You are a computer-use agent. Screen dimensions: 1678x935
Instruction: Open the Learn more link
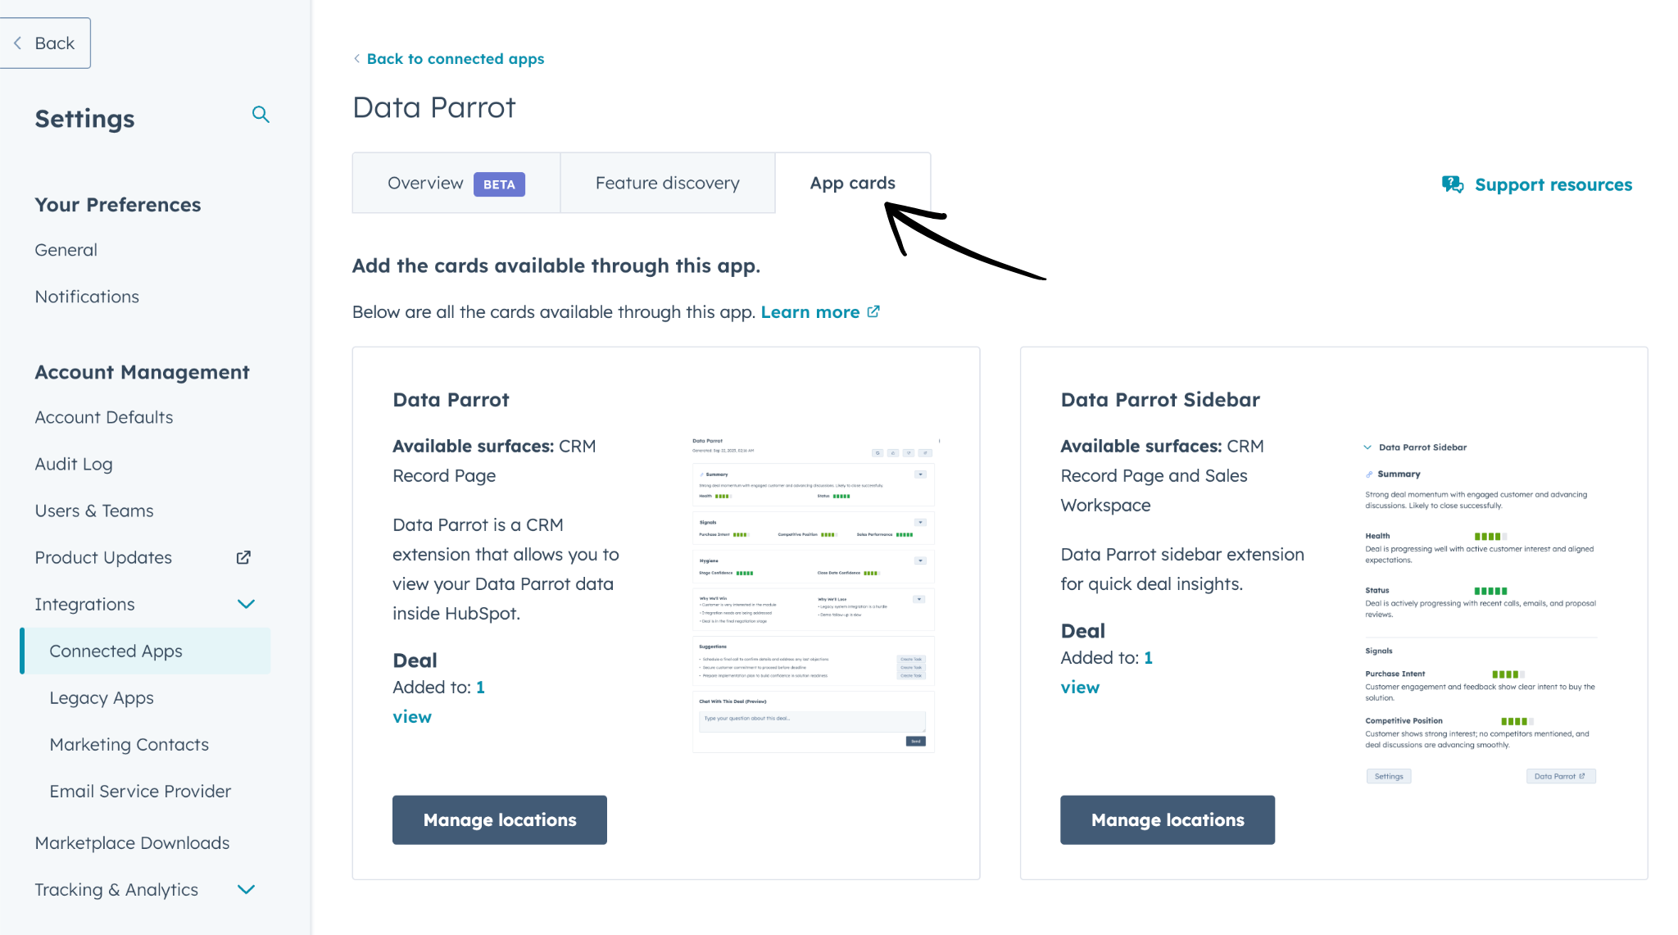pos(810,312)
